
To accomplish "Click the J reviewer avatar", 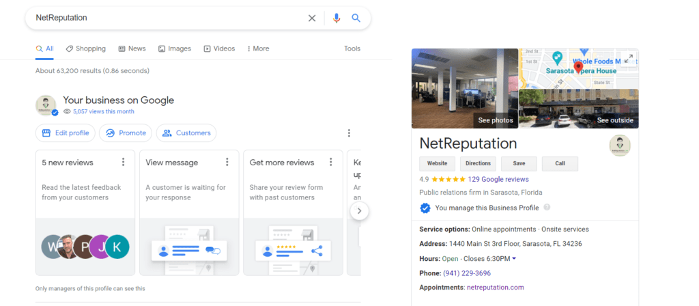I will click(x=99, y=247).
